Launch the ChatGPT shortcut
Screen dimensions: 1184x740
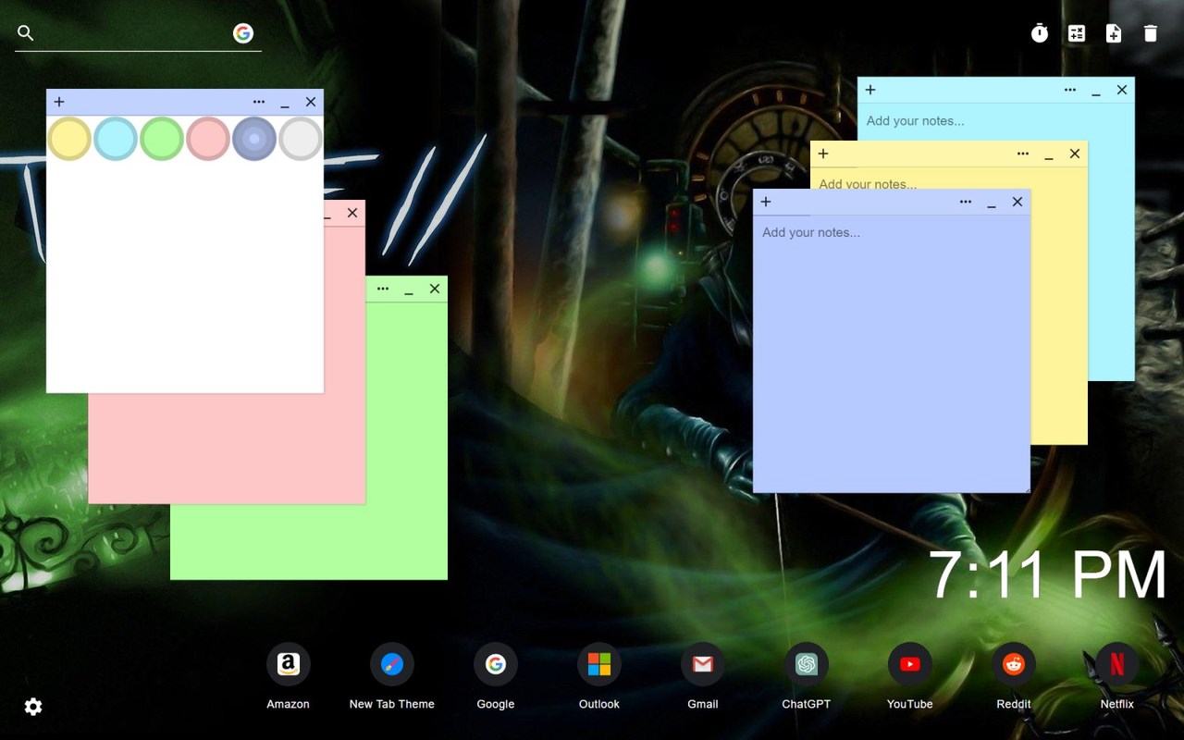807,664
